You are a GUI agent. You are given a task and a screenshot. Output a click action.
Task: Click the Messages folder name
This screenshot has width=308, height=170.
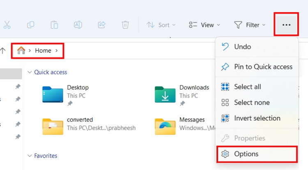(192, 120)
